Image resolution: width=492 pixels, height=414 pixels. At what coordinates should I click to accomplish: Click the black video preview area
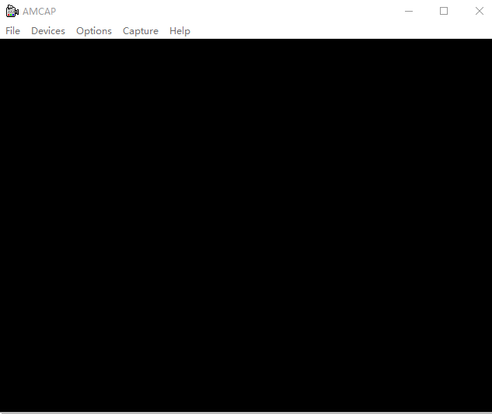[246, 224]
